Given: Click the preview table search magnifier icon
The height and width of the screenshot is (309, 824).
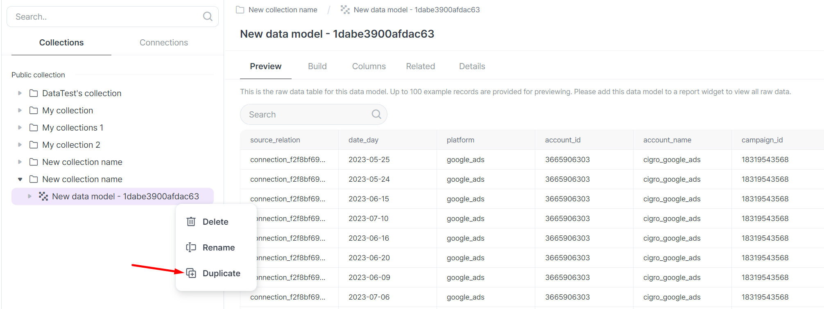Looking at the screenshot, I should [x=376, y=114].
